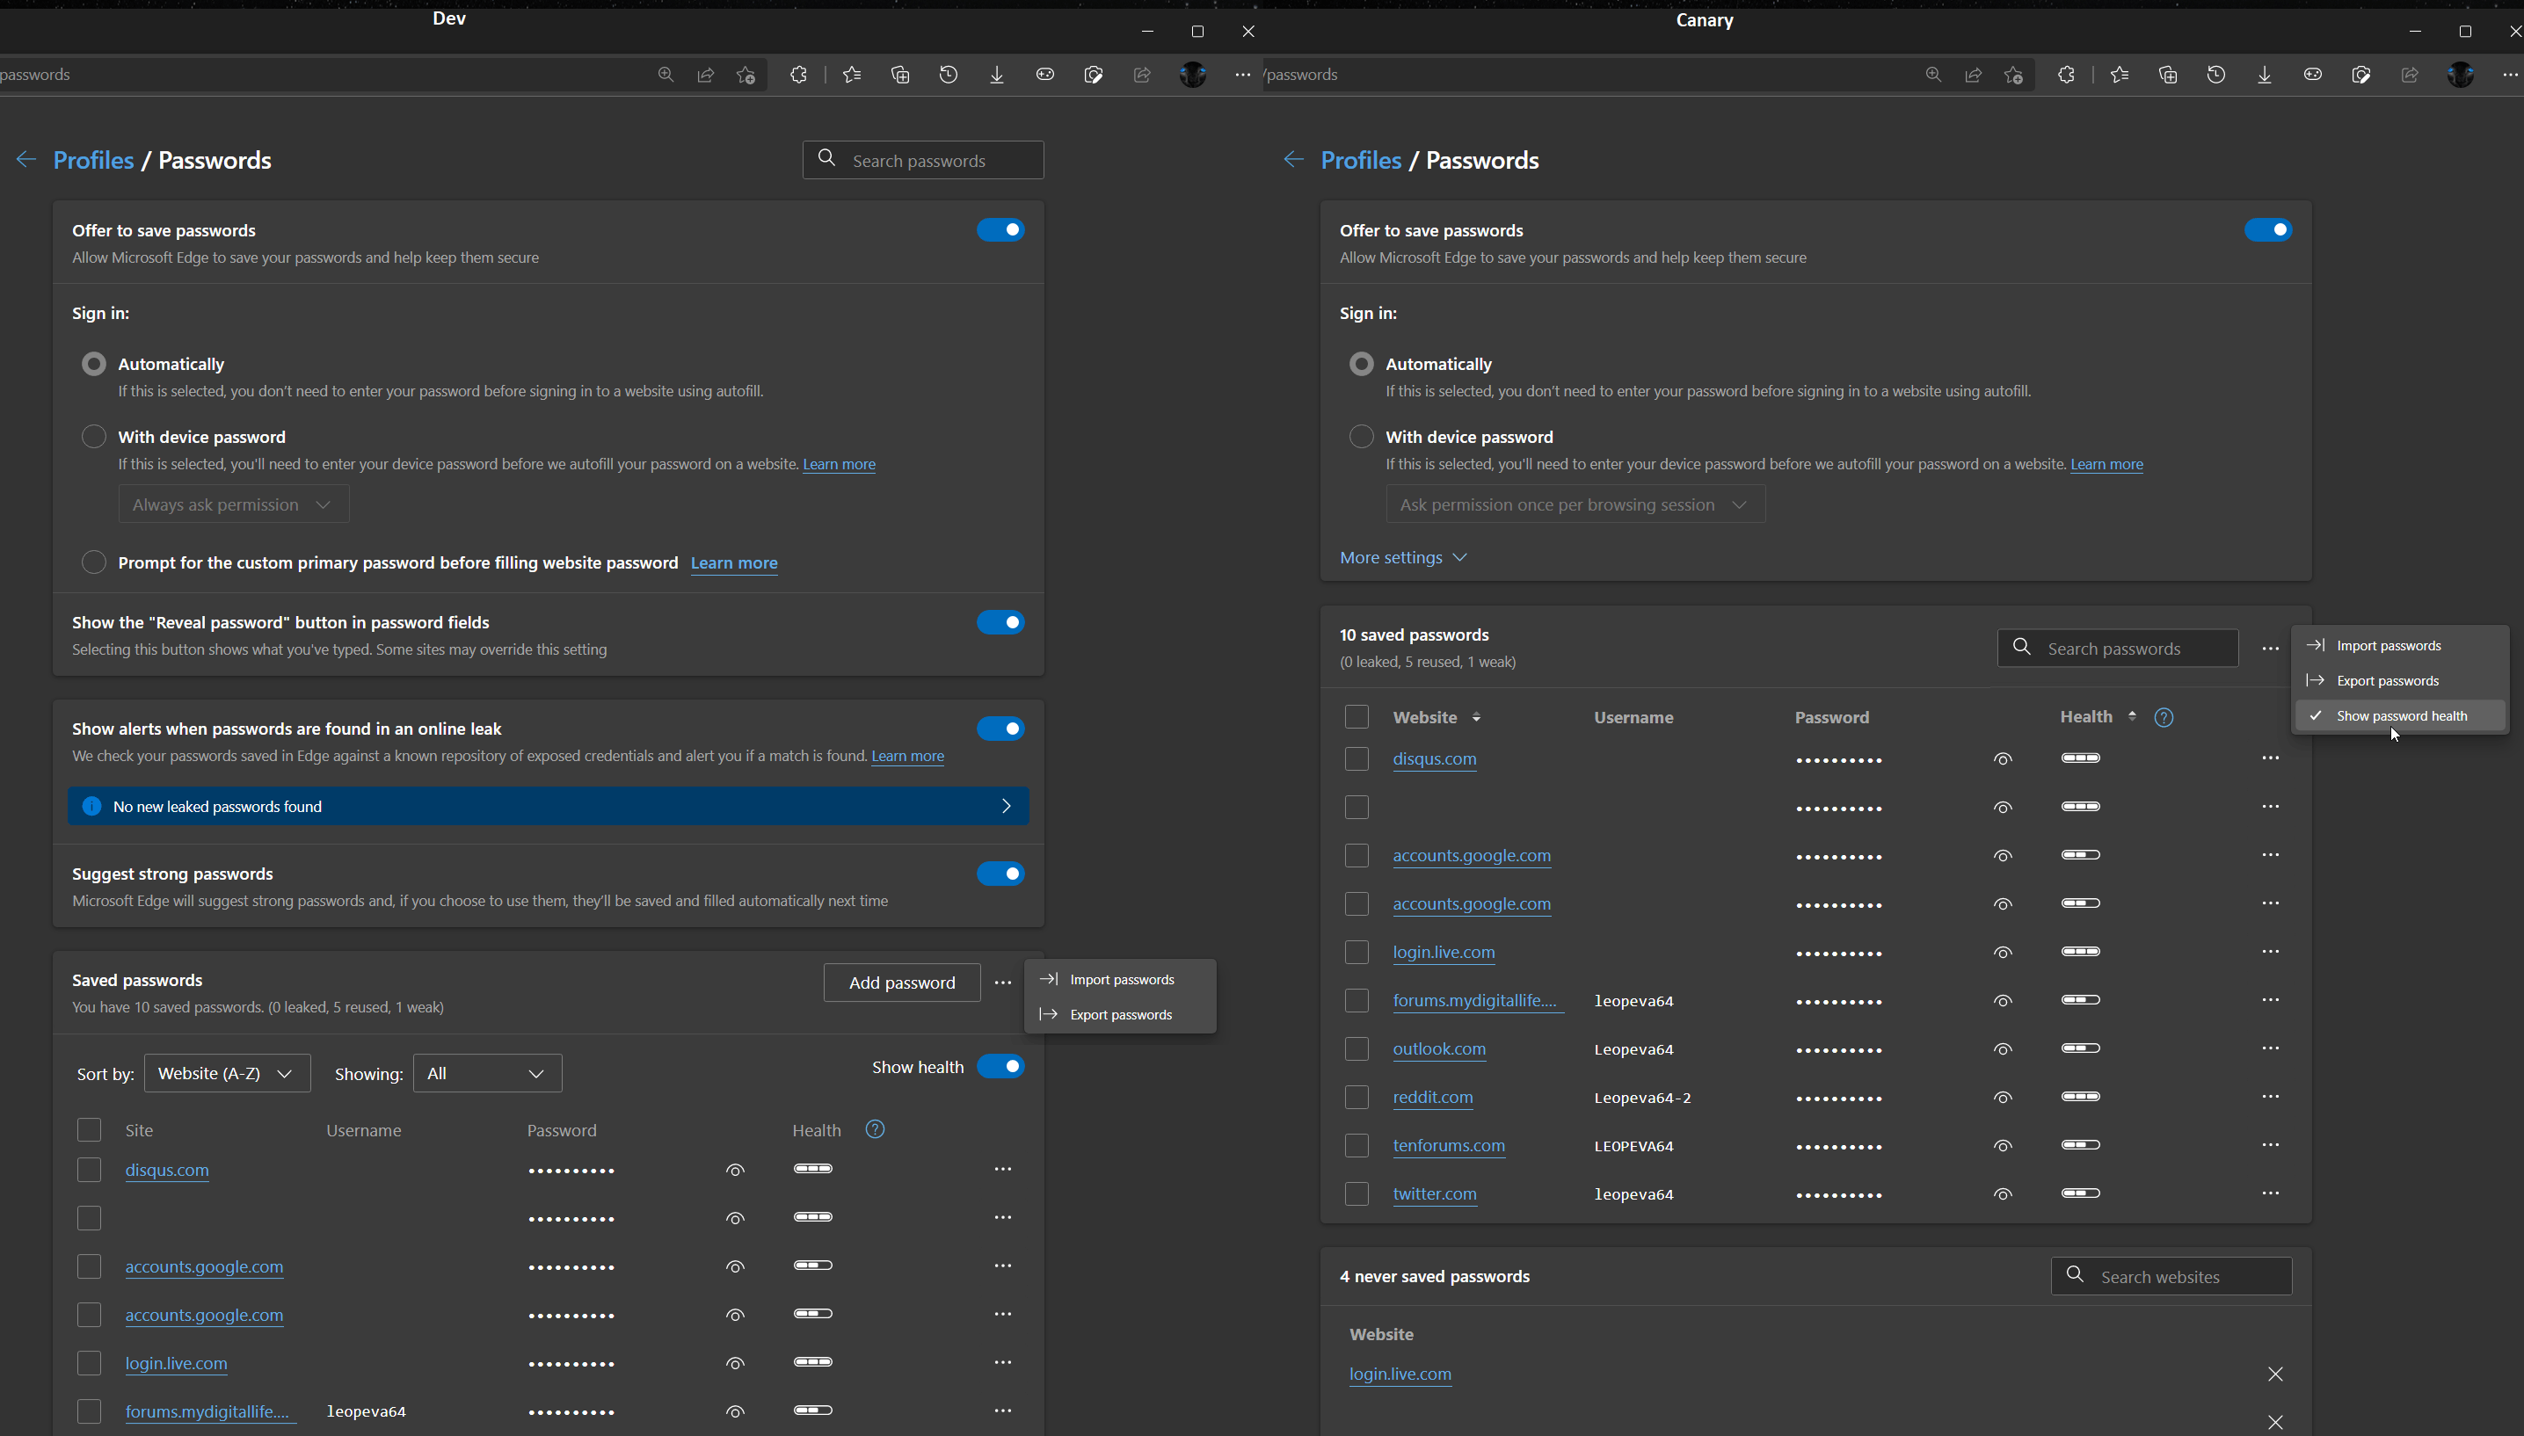Click Health help icon in Dev table header

[875, 1129]
